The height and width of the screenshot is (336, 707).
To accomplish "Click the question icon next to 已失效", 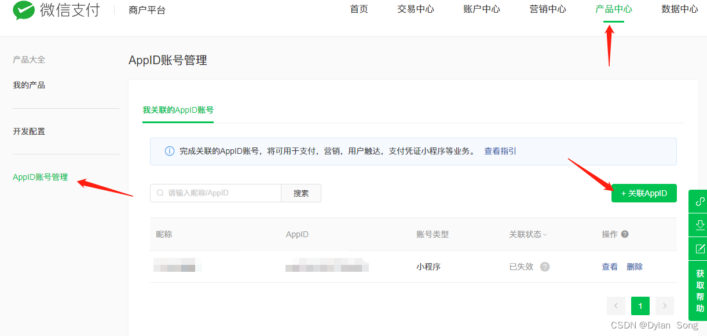I will (545, 267).
